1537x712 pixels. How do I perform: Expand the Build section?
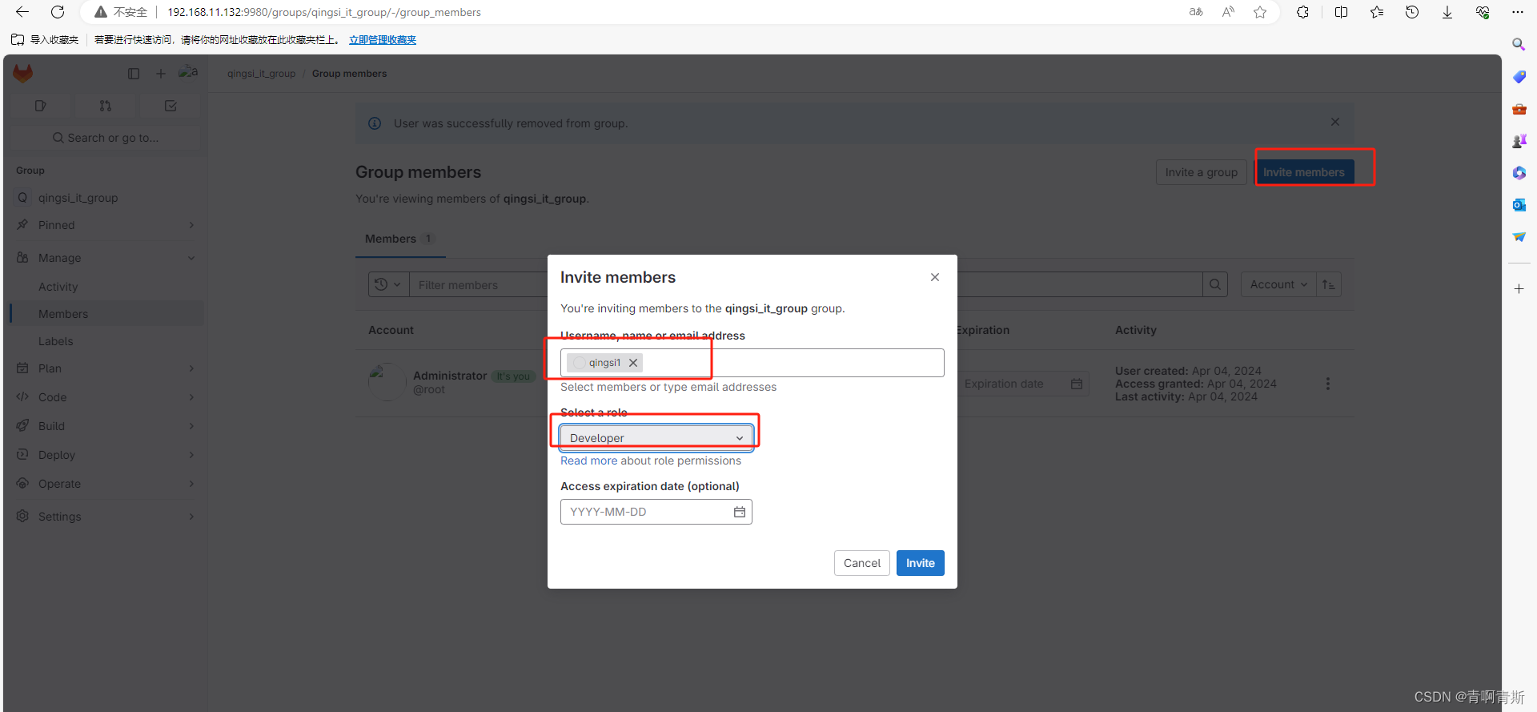(106, 426)
